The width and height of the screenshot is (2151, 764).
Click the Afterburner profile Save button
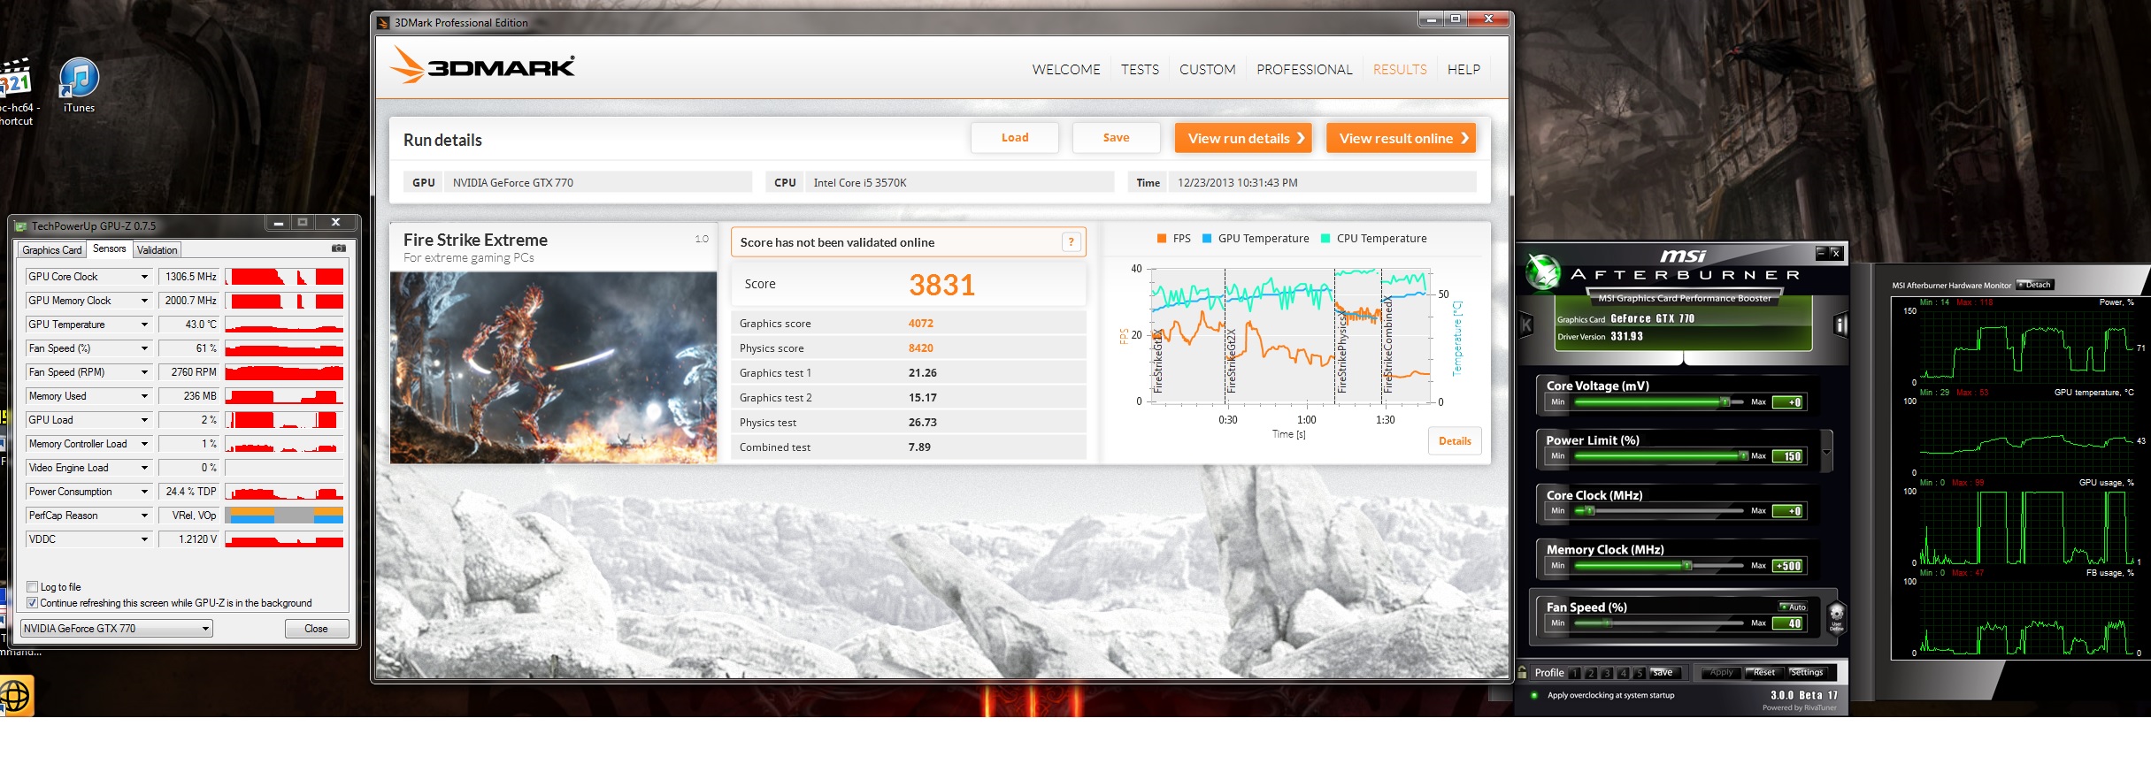coord(1663,673)
